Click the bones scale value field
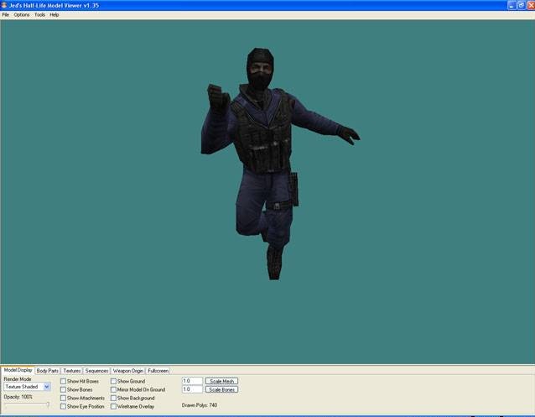The image size is (535, 417). [192, 389]
